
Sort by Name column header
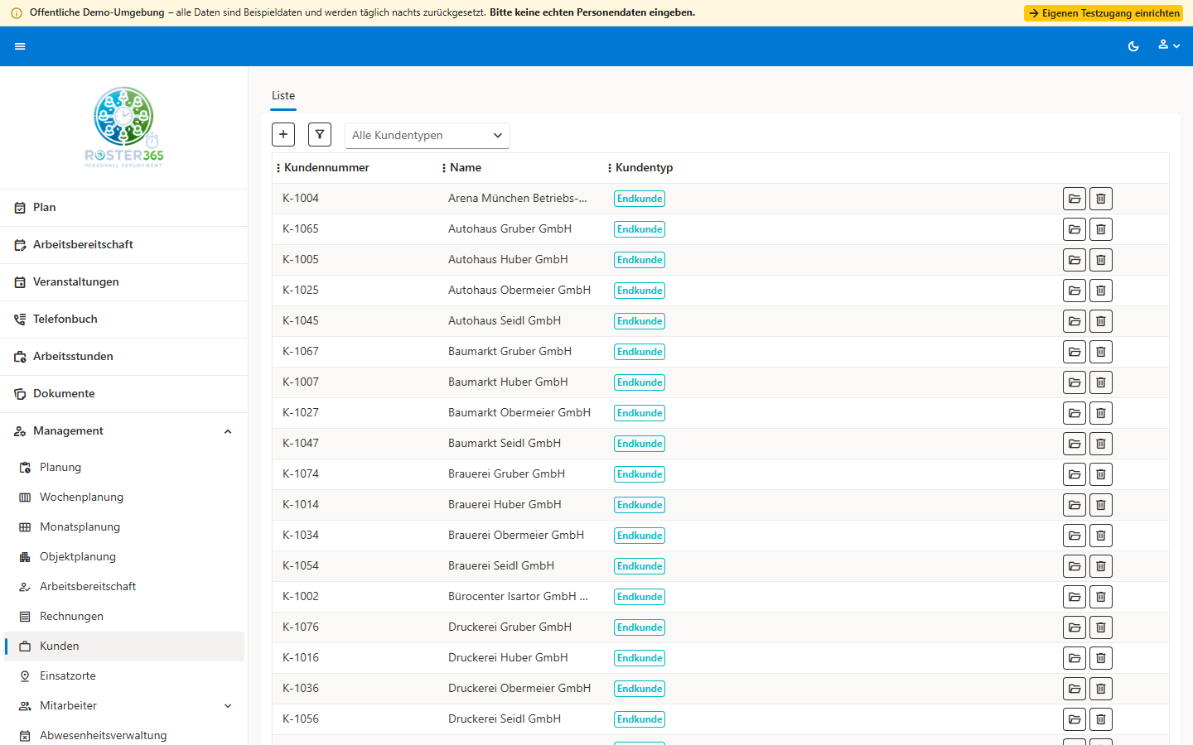[x=466, y=167]
